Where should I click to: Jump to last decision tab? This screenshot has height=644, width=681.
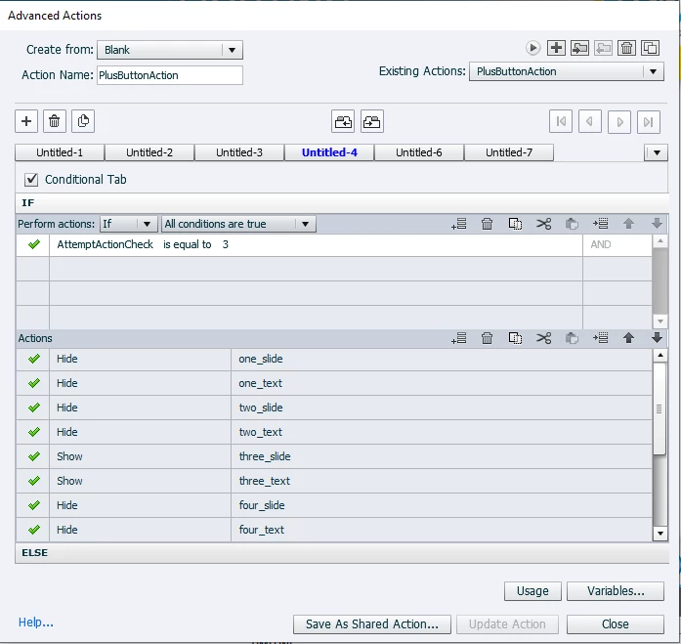(x=649, y=121)
